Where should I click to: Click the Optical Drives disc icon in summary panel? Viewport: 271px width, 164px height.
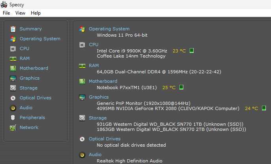tap(82, 139)
